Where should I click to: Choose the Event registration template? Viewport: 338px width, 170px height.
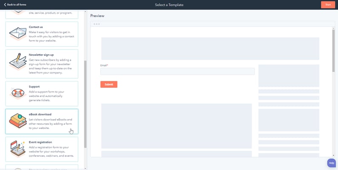click(42, 149)
